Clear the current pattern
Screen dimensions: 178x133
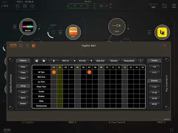[23, 67]
